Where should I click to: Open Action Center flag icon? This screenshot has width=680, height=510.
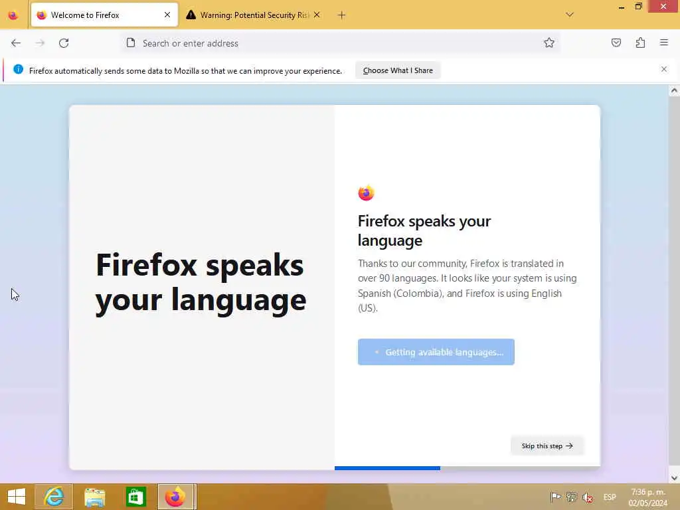(x=555, y=497)
